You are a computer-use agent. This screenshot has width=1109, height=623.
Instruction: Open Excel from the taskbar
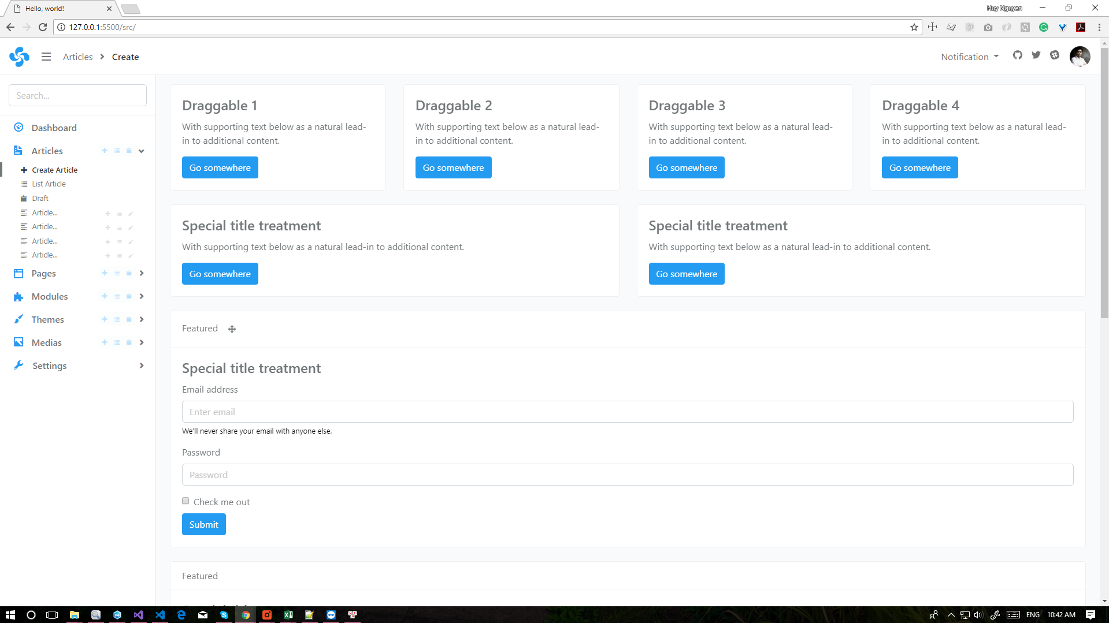(x=288, y=615)
